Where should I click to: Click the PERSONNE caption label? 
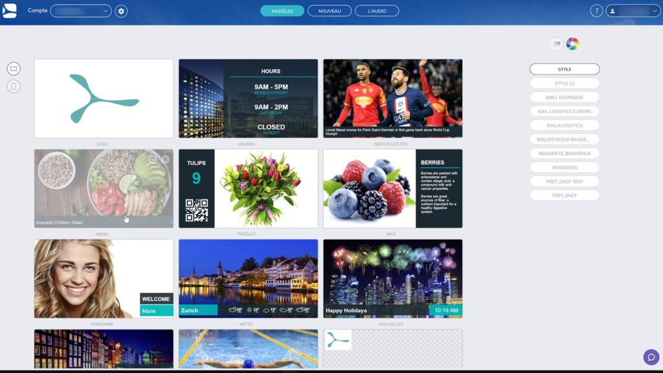[x=102, y=324]
